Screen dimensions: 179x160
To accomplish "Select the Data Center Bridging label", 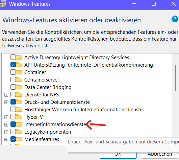I will pos(48,87).
